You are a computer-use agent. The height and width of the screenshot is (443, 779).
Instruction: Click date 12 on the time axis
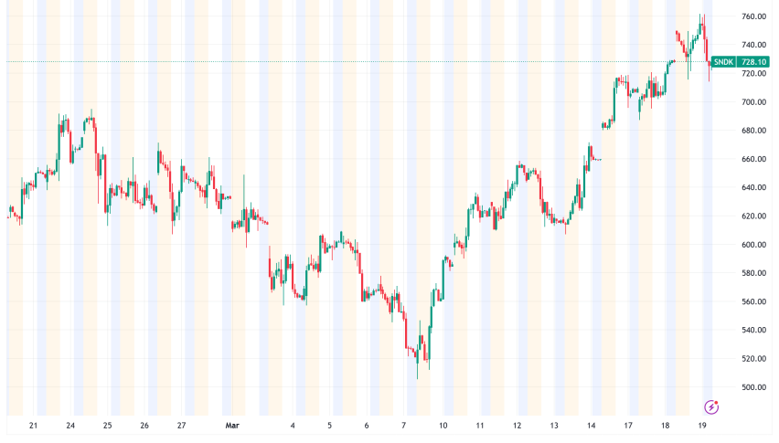tap(518, 426)
